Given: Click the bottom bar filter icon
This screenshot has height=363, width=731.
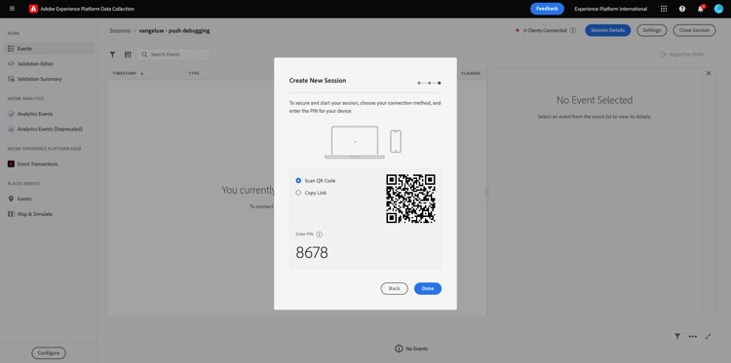Looking at the screenshot, I should [677, 336].
